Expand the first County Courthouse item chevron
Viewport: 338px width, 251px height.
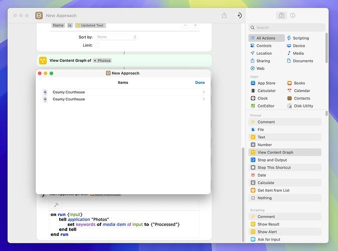click(204, 92)
